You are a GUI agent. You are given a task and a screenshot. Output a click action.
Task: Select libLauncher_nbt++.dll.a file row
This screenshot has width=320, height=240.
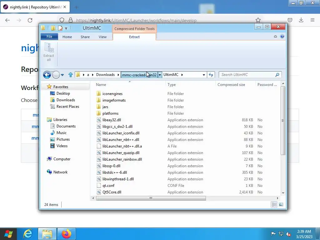(186, 146)
